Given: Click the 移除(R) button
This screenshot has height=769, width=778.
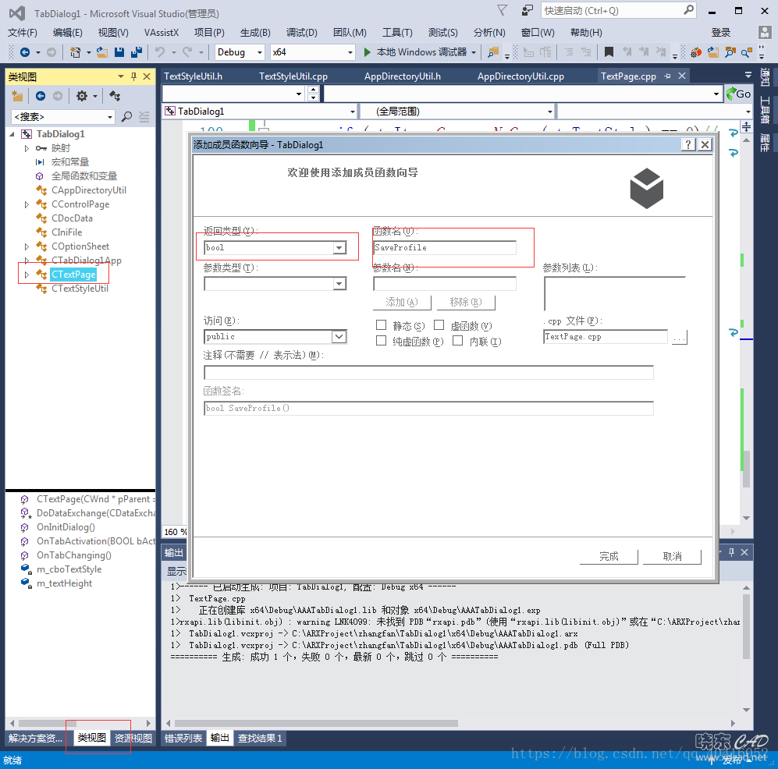Looking at the screenshot, I should click(x=466, y=302).
